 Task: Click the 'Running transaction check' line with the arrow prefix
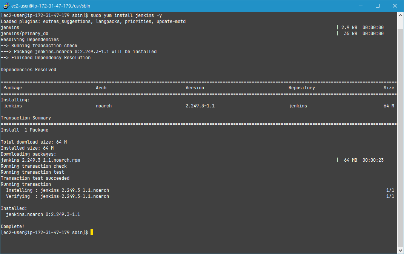[39, 46]
